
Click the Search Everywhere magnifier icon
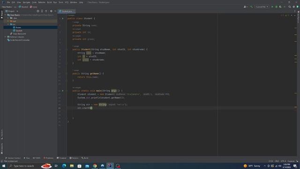(x=290, y=7)
